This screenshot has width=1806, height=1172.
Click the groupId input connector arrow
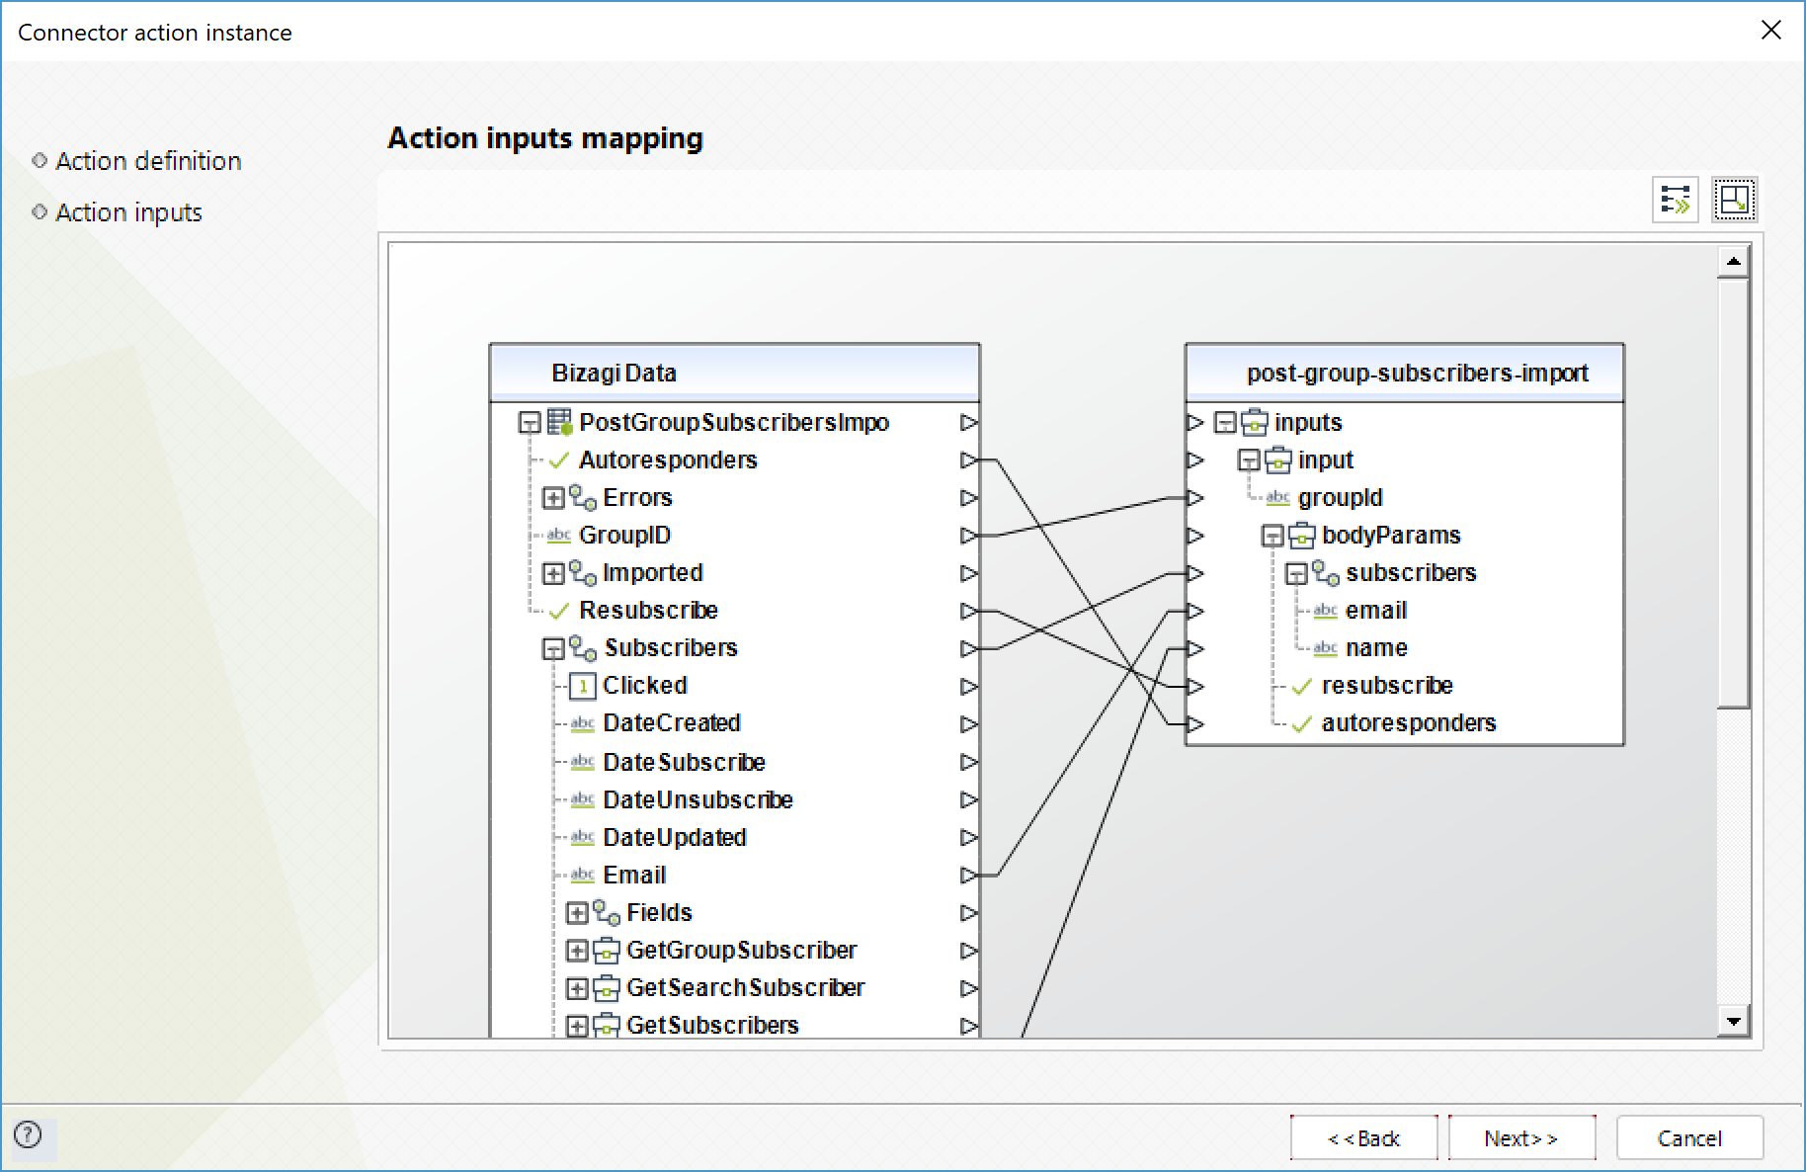1195,498
